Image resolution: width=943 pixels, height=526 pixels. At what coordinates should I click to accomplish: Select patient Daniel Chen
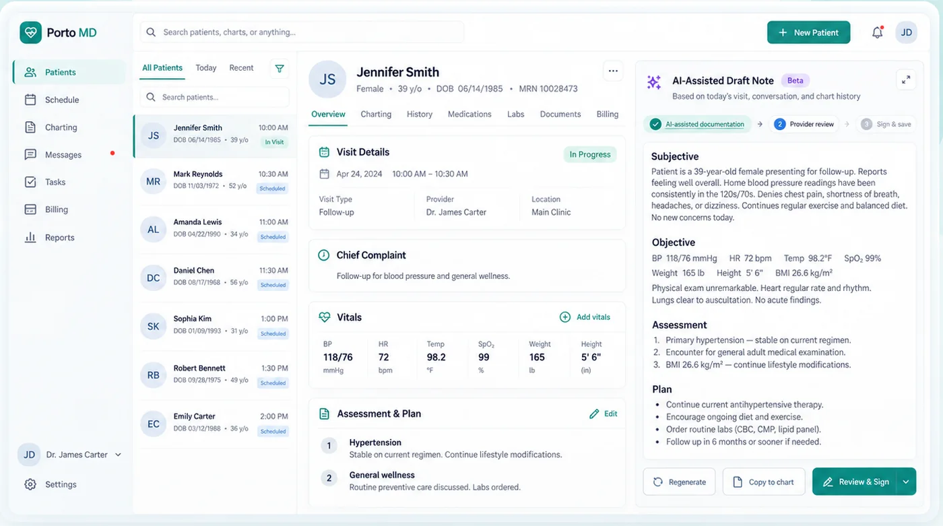coord(214,277)
